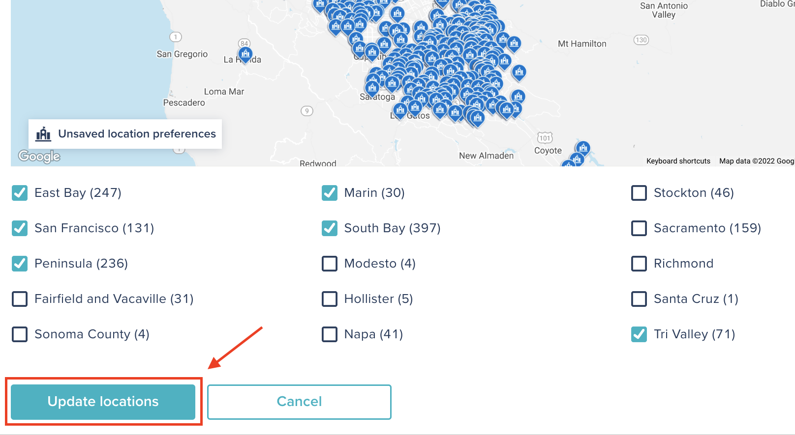Click the Google logo on map
The height and width of the screenshot is (435, 795).
click(39, 156)
